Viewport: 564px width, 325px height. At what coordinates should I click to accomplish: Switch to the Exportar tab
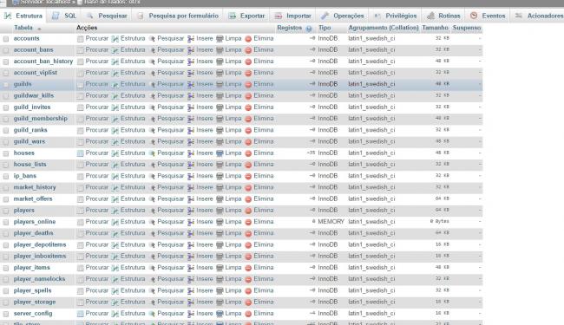[246, 16]
